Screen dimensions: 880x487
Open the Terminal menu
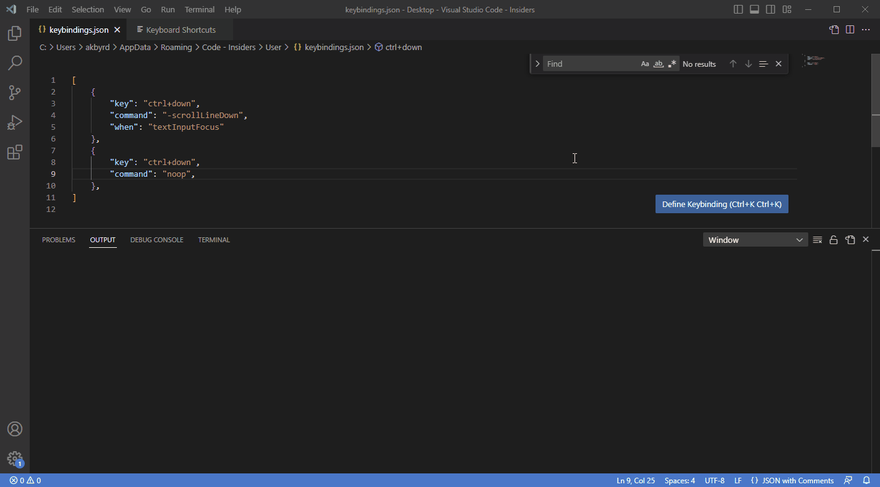[x=199, y=9]
